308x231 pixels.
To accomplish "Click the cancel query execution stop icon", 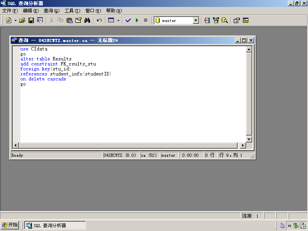I will tap(146, 20).
